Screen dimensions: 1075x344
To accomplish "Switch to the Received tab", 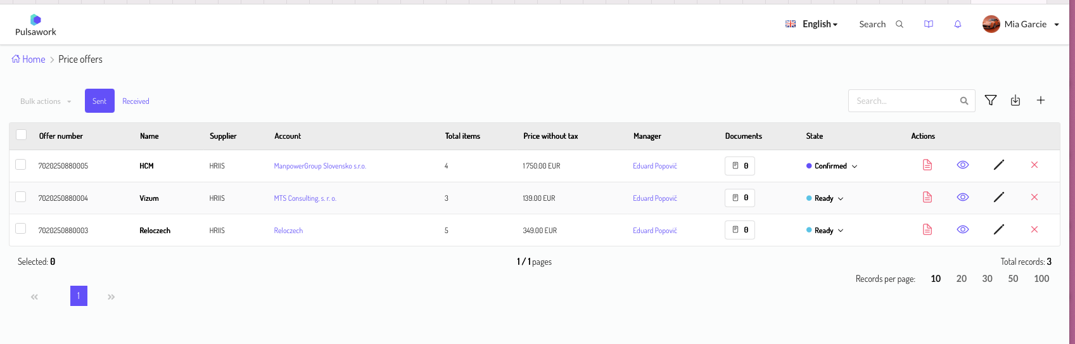I will tap(136, 101).
